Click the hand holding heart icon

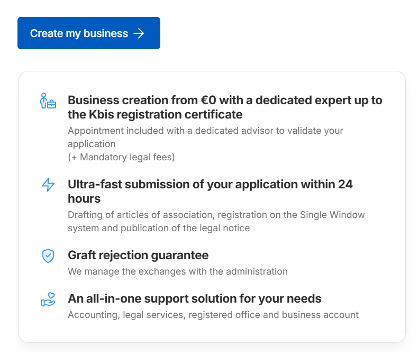pos(48,299)
